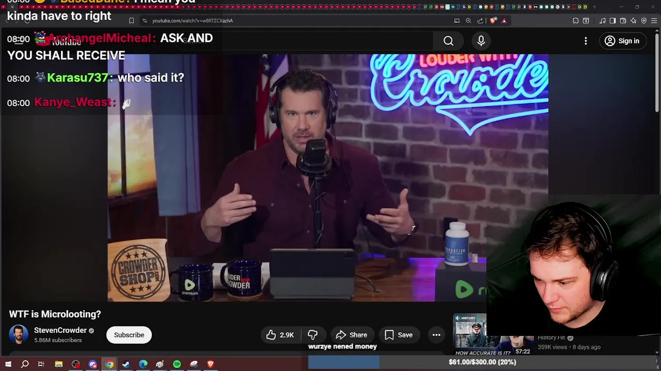Screen dimensions: 661x371
Task: Open the browser hamburger main menu
Action: coord(654,21)
